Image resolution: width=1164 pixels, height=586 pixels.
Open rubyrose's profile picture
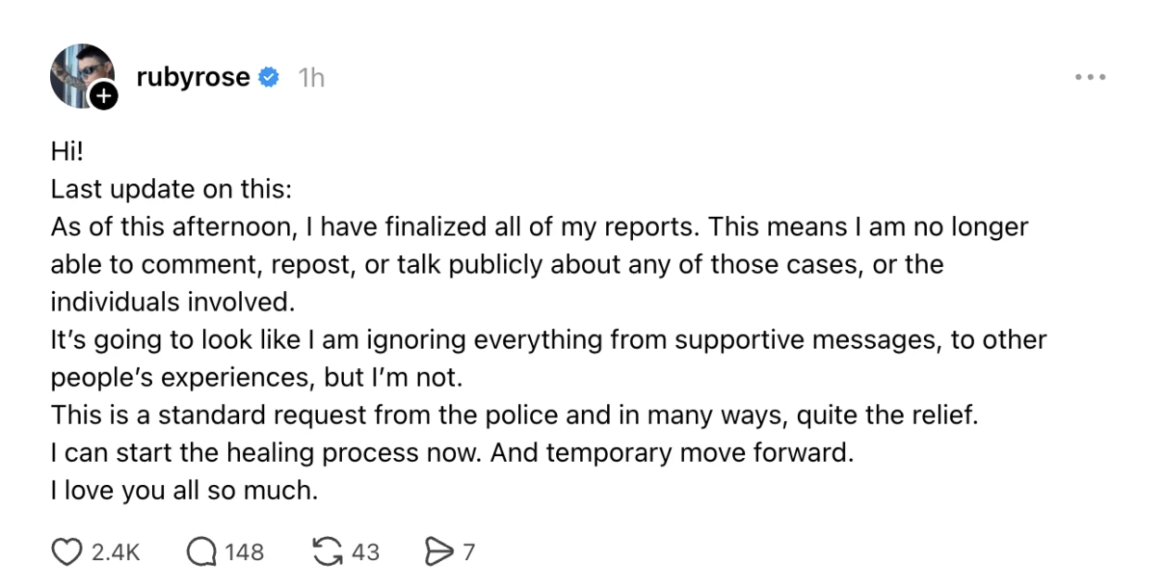click(x=79, y=72)
